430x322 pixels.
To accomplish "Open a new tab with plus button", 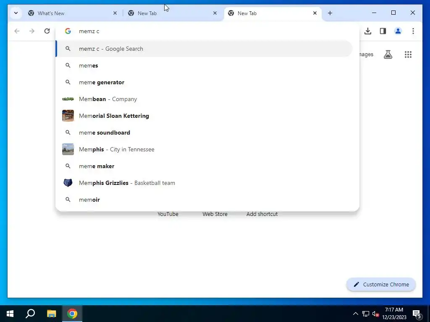I will [330, 13].
